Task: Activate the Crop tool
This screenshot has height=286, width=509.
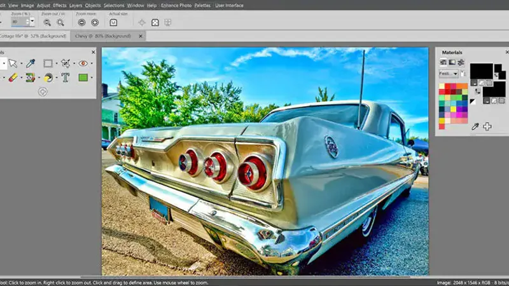Action: tap(65, 64)
